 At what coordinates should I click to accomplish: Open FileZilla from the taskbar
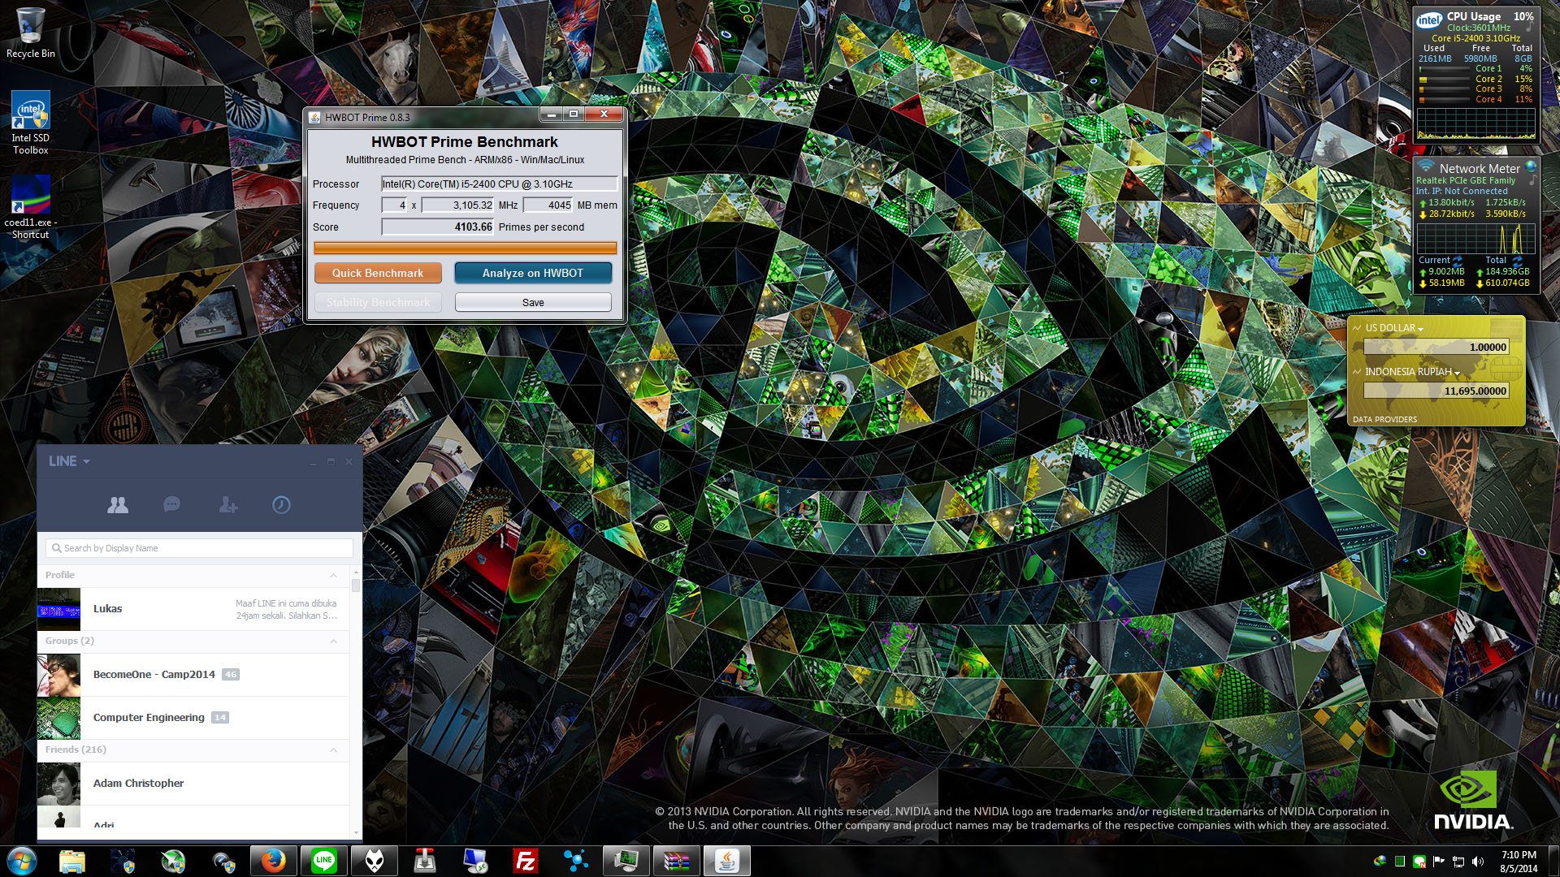(526, 861)
